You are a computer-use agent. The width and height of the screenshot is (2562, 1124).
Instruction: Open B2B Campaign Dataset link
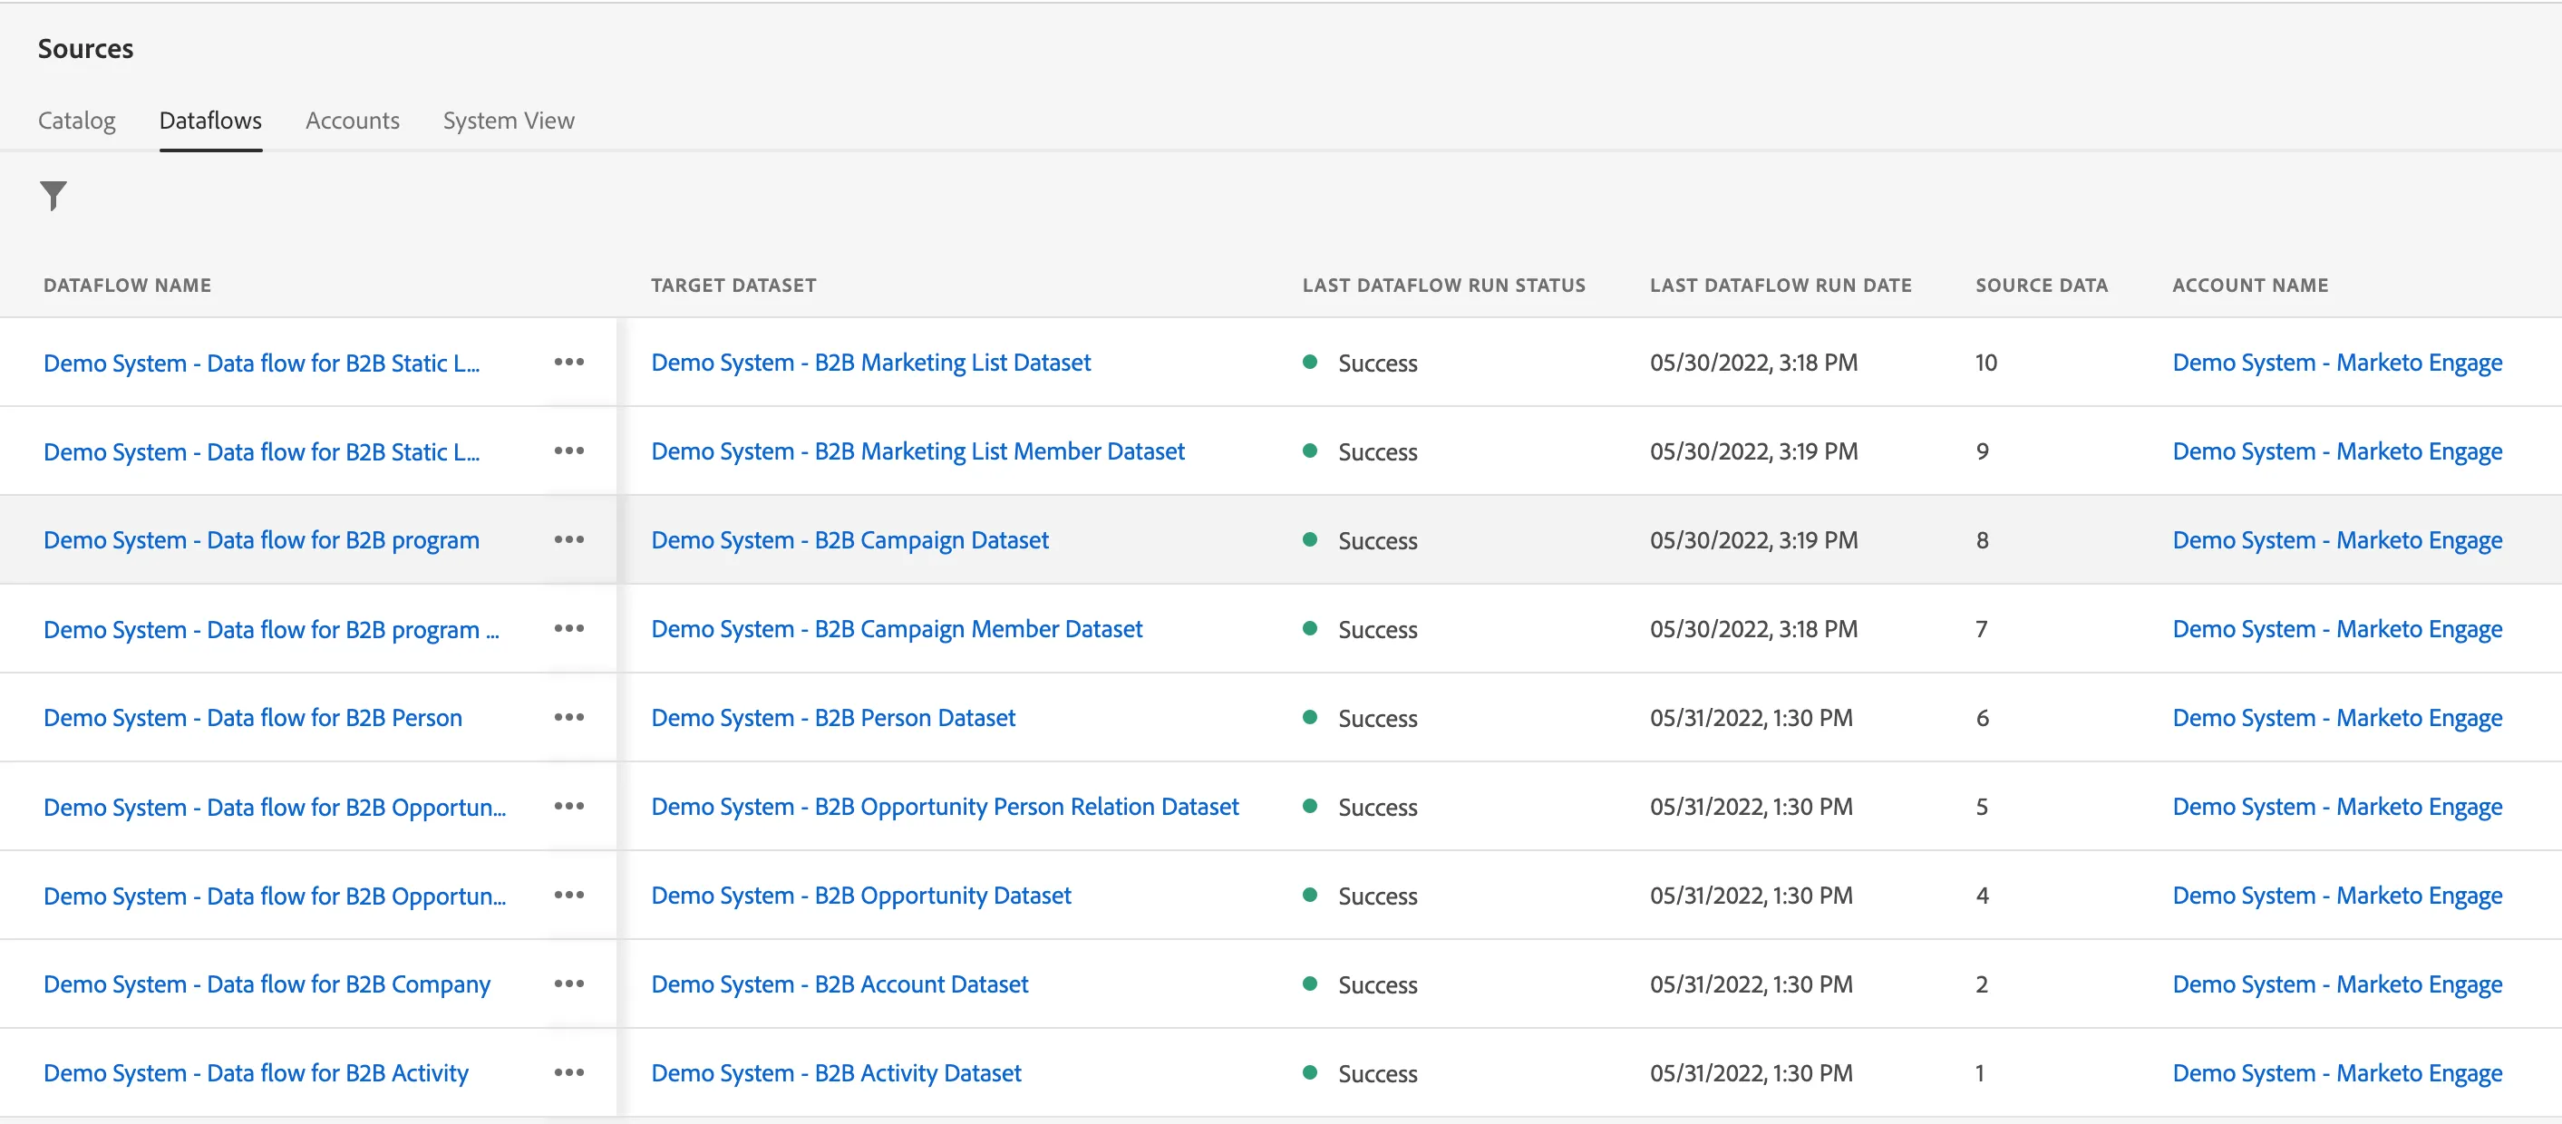coord(850,540)
